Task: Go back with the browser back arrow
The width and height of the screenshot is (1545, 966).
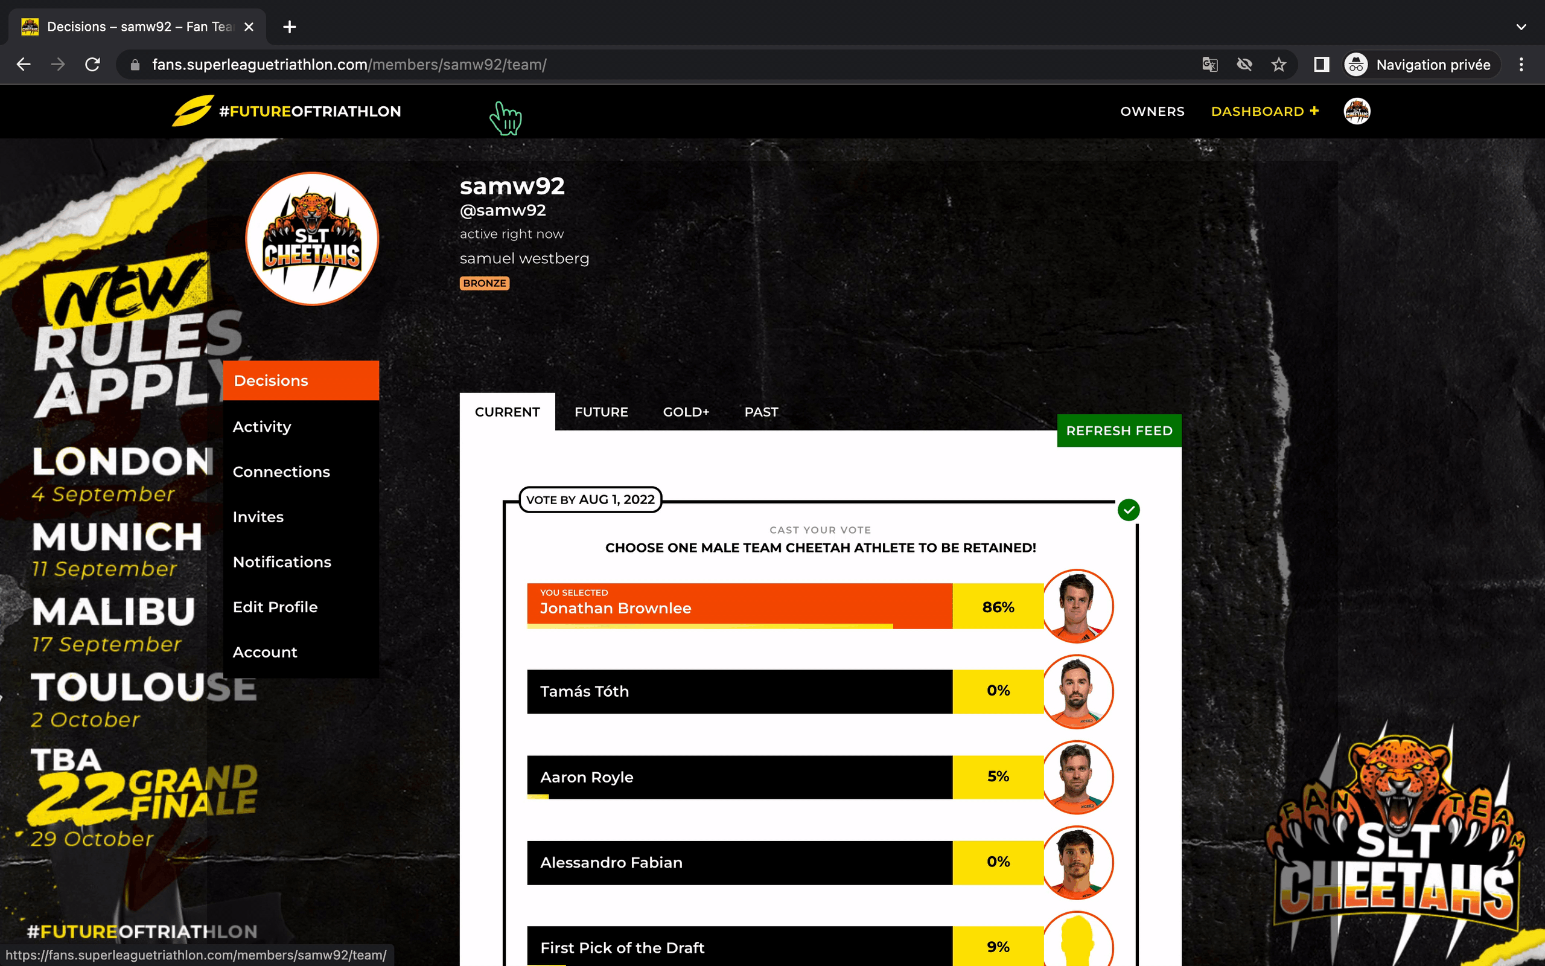Action: pos(24,65)
